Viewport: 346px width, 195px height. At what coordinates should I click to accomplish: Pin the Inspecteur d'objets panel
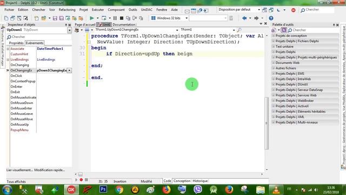pos(66,25)
